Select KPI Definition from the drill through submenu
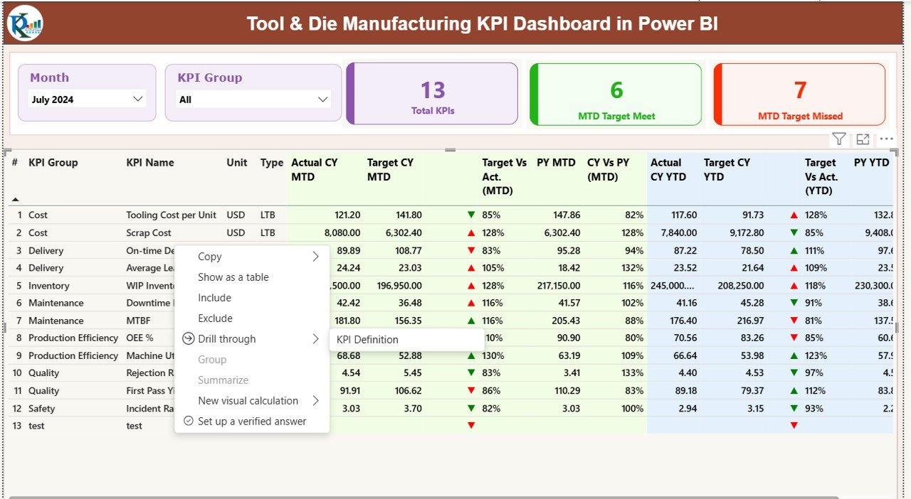911x499 pixels. pos(367,340)
